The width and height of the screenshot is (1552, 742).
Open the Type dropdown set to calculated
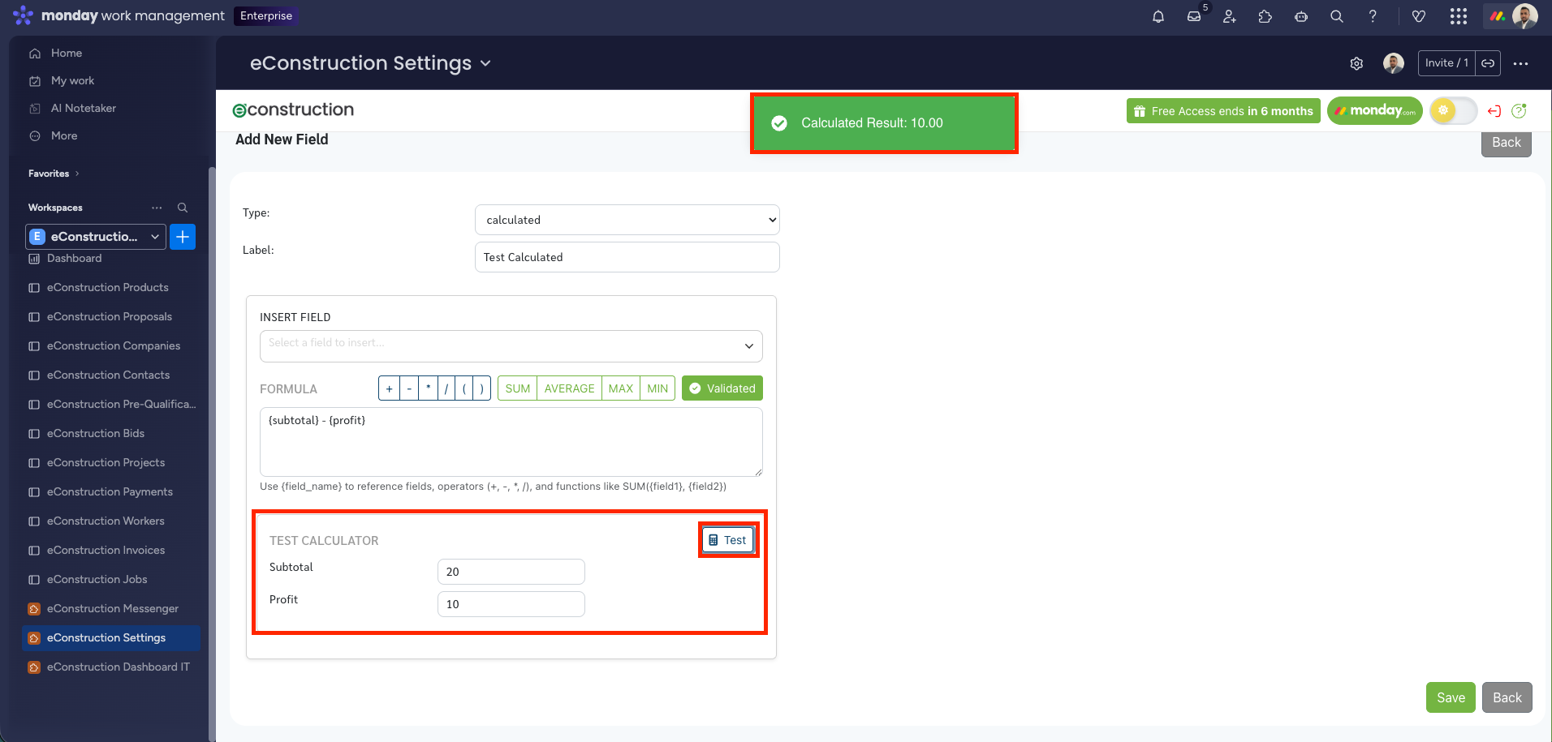click(627, 220)
